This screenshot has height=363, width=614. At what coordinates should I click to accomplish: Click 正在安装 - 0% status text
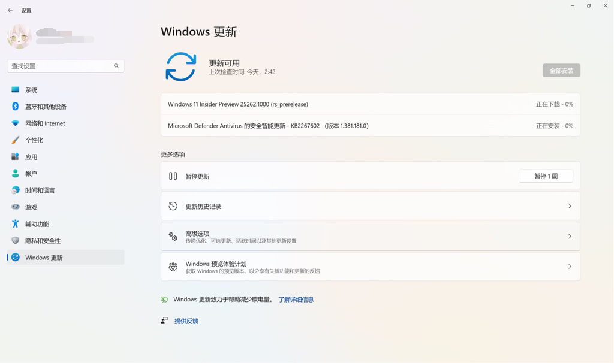tap(555, 126)
